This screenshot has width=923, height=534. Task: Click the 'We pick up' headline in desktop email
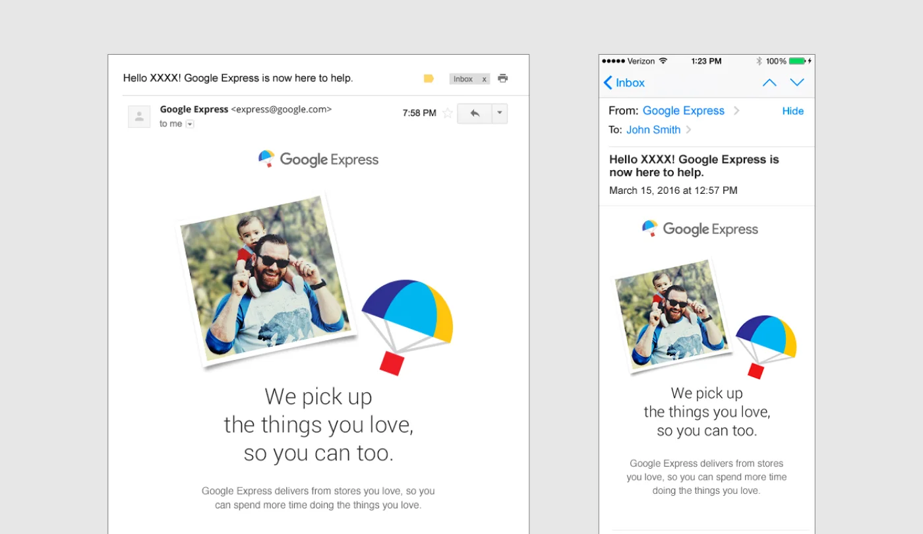click(x=318, y=396)
